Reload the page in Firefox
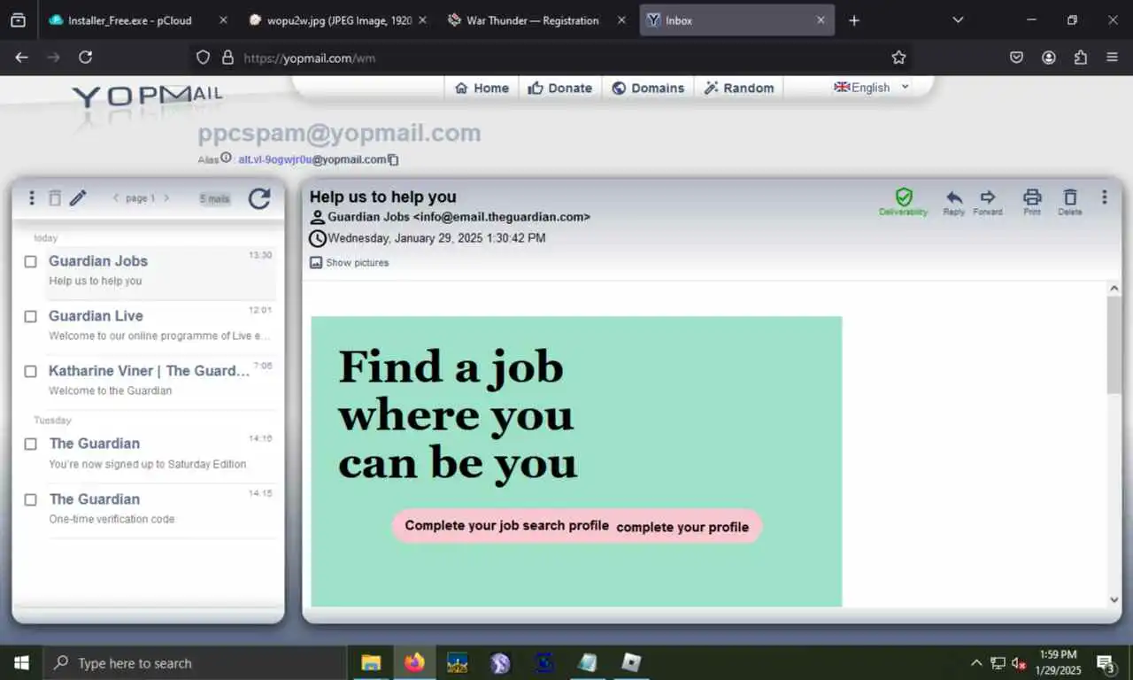 point(85,58)
